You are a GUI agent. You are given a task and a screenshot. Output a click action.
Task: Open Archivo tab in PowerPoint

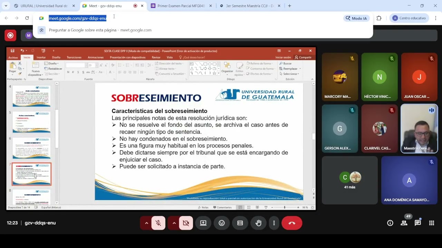tap(13, 58)
